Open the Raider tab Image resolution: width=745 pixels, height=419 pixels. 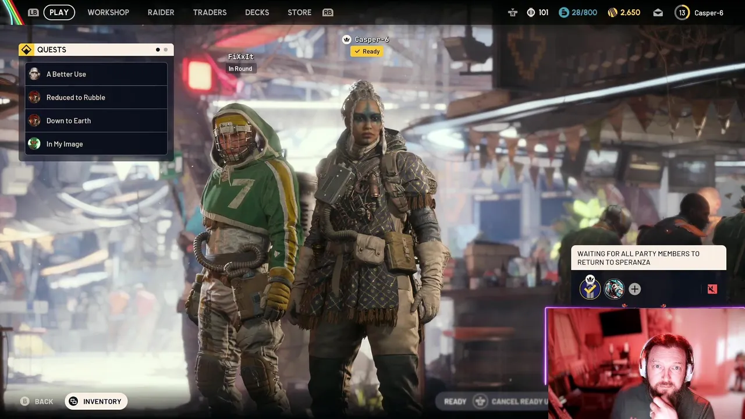(x=161, y=12)
